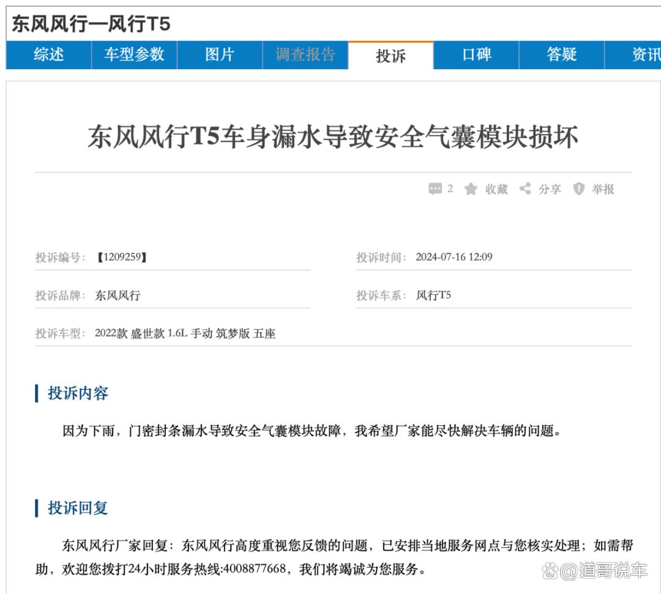The image size is (661, 594).
Task: Click the complaint title about 安全气囊模块损坏
Action: click(x=332, y=136)
